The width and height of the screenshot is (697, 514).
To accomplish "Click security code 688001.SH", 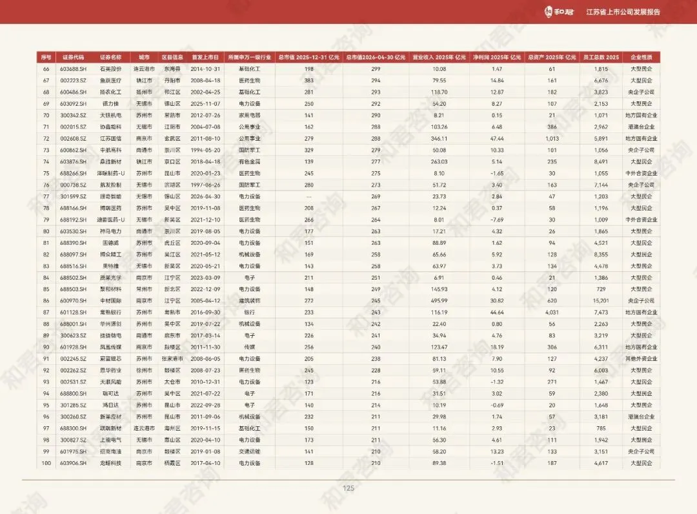I will coord(74,324).
